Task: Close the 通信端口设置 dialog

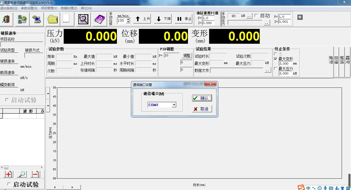Action: click(210, 84)
